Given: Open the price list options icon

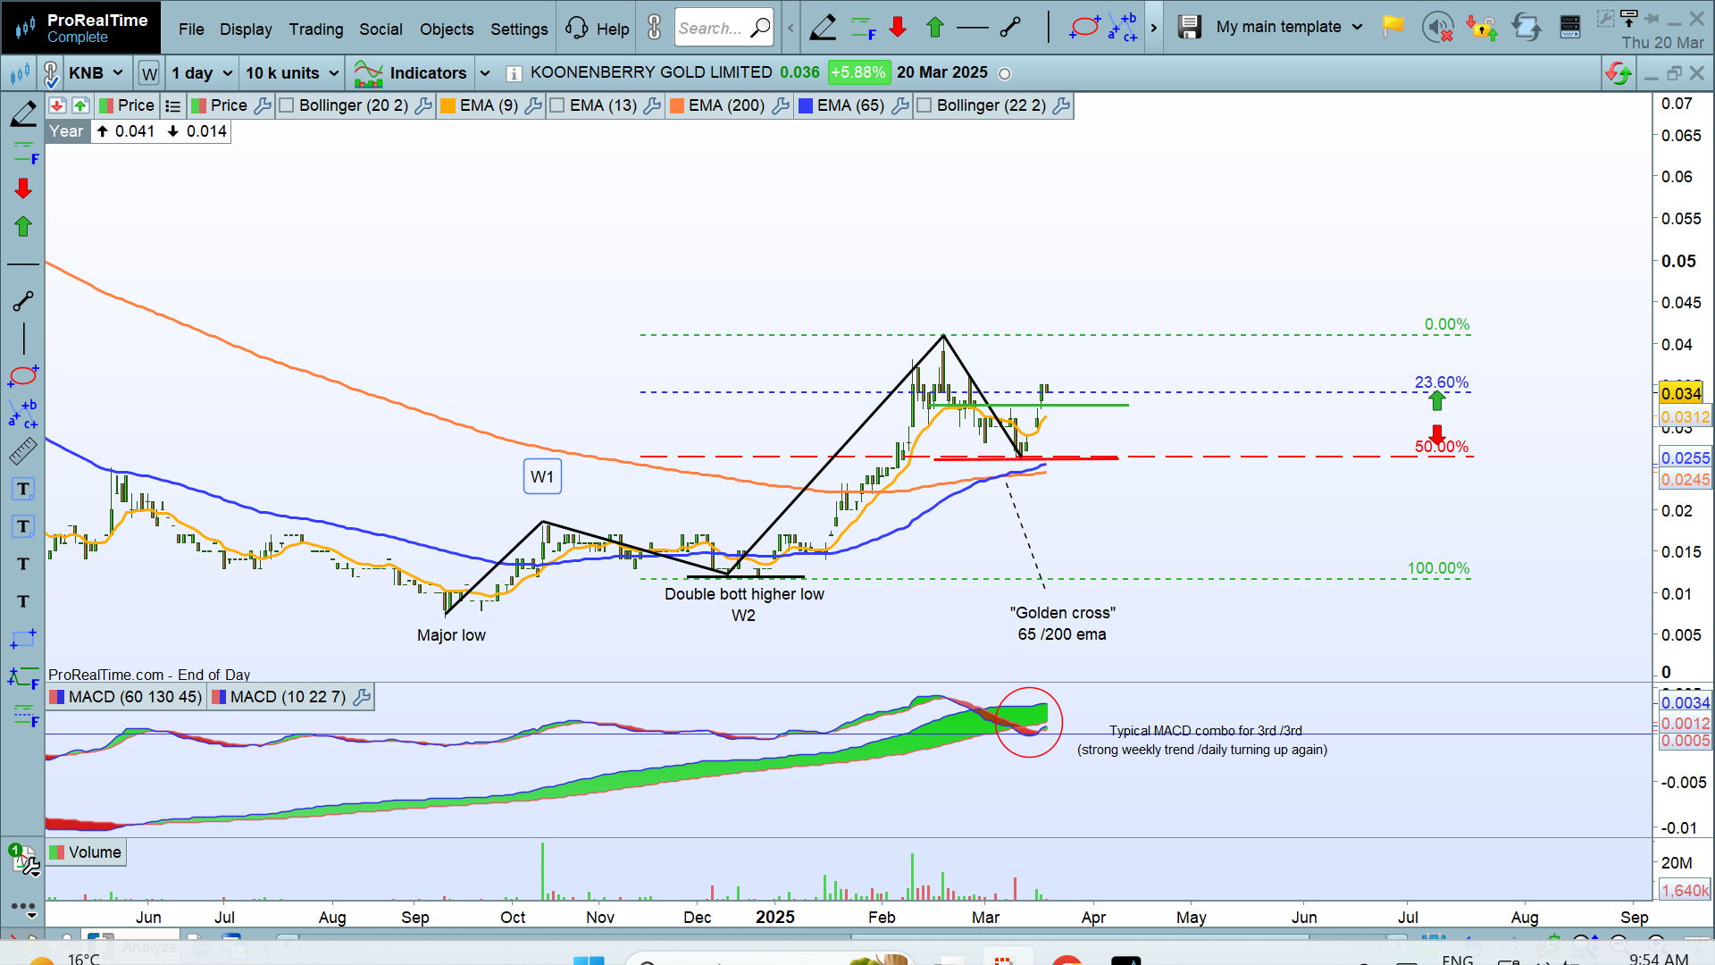Looking at the screenshot, I should pyautogui.click(x=173, y=105).
